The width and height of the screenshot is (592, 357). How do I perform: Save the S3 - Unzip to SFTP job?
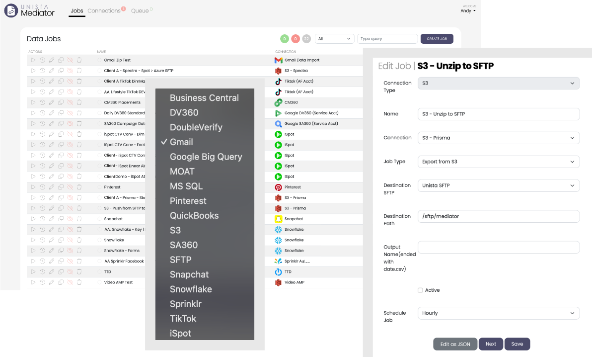(517, 344)
